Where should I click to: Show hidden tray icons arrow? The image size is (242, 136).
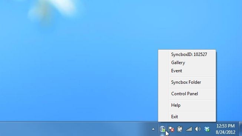(x=153, y=129)
